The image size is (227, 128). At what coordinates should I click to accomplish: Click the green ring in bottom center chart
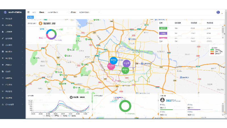(125, 106)
